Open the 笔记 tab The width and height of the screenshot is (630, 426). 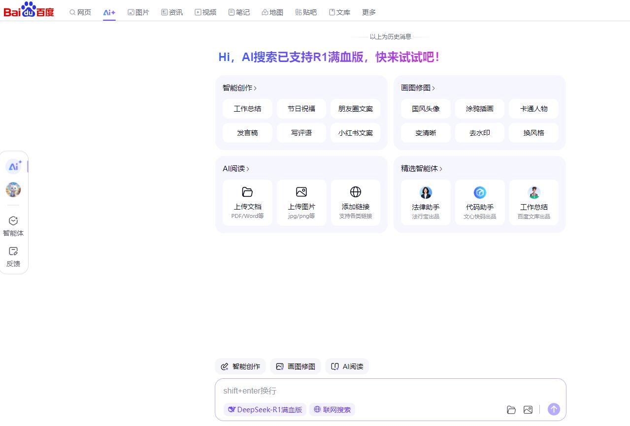point(239,12)
